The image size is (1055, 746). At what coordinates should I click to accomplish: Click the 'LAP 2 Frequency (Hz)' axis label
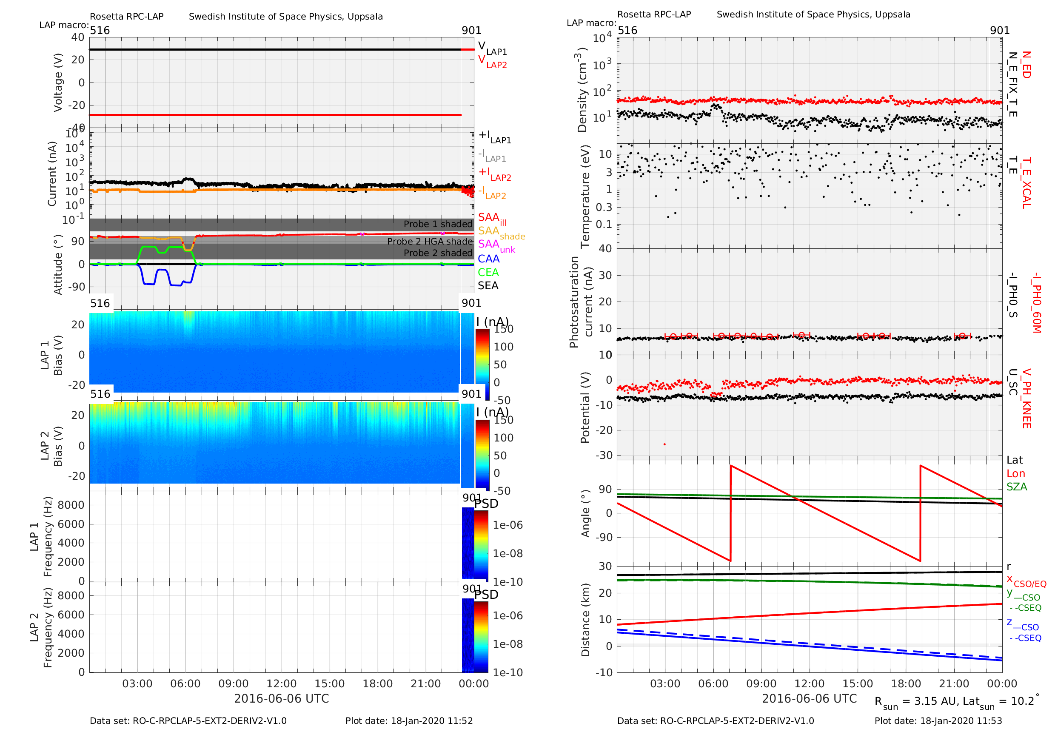pos(41,627)
